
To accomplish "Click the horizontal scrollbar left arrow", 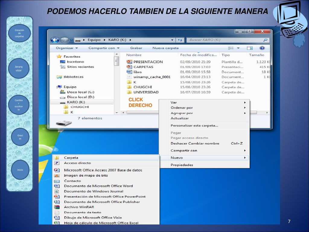I will (x=123, y=113).
